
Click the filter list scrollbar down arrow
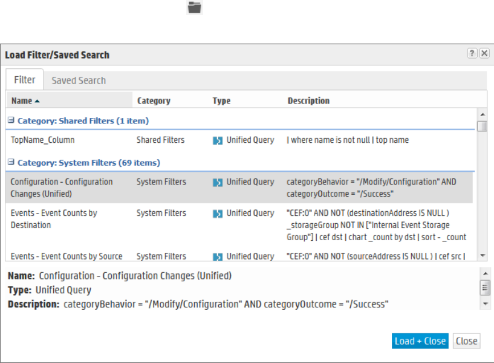(482, 256)
